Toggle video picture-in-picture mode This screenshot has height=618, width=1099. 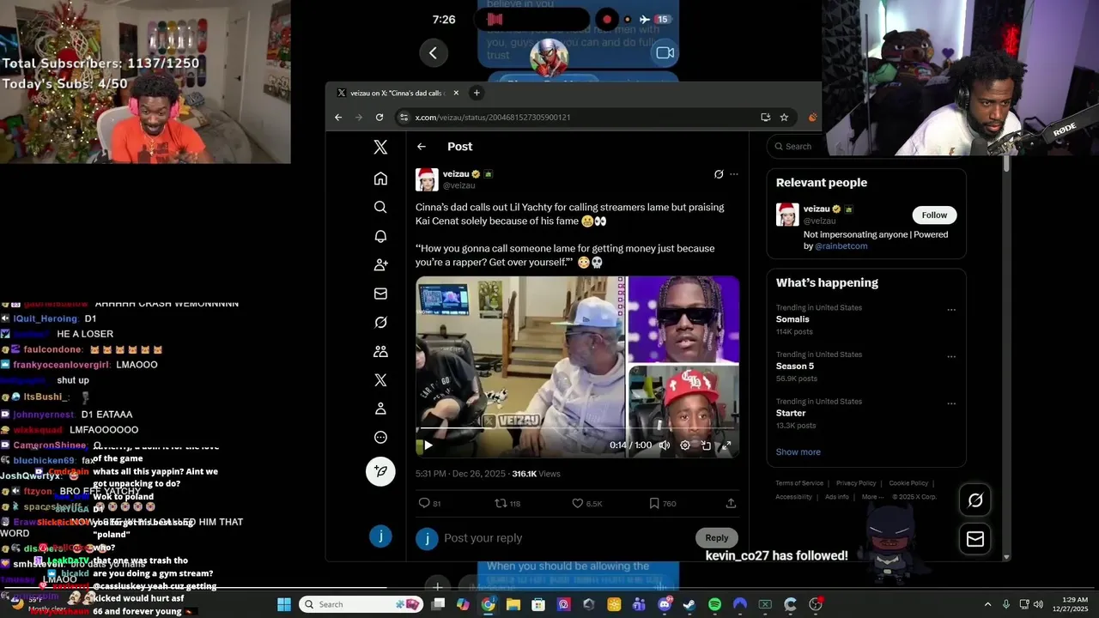tap(706, 445)
